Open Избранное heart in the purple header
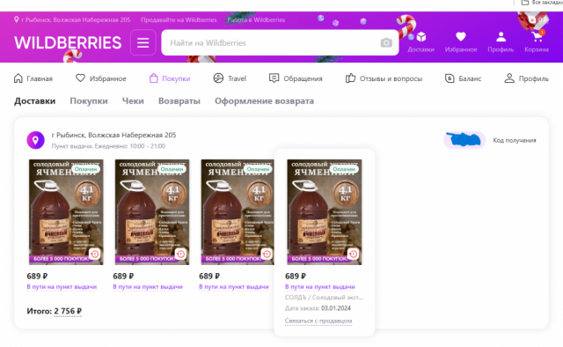Image resolution: width=563 pixels, height=347 pixels. tap(461, 42)
